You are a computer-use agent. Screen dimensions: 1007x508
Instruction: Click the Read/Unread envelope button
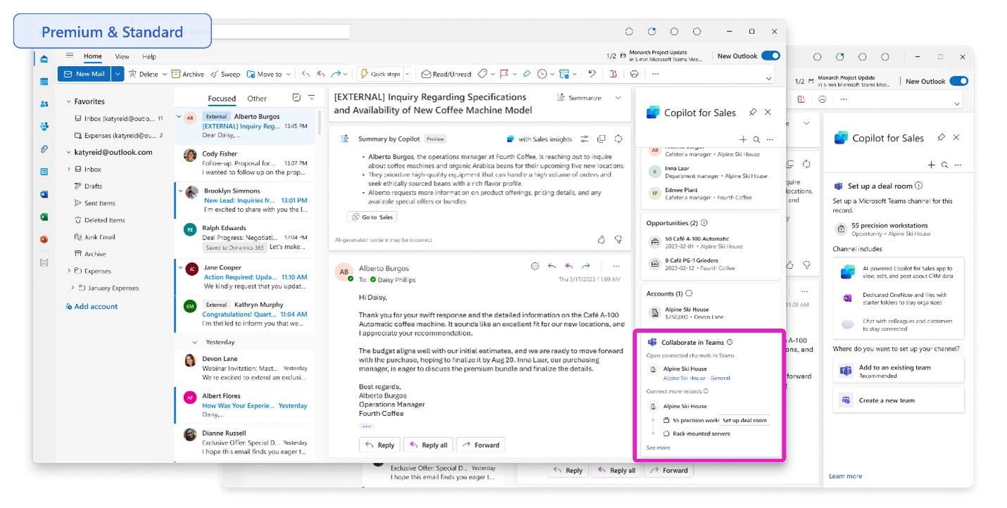click(446, 74)
